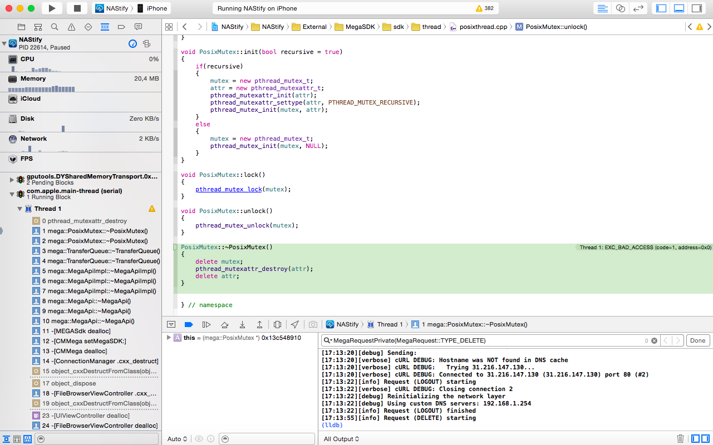Collapse Thread 1 disclosure triangle
This screenshot has width=713, height=445.
[19, 209]
